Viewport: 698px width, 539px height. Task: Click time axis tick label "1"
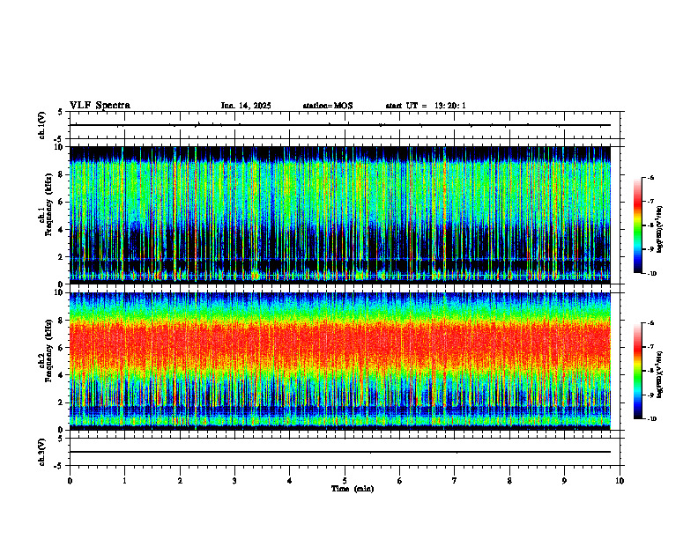[x=124, y=481]
